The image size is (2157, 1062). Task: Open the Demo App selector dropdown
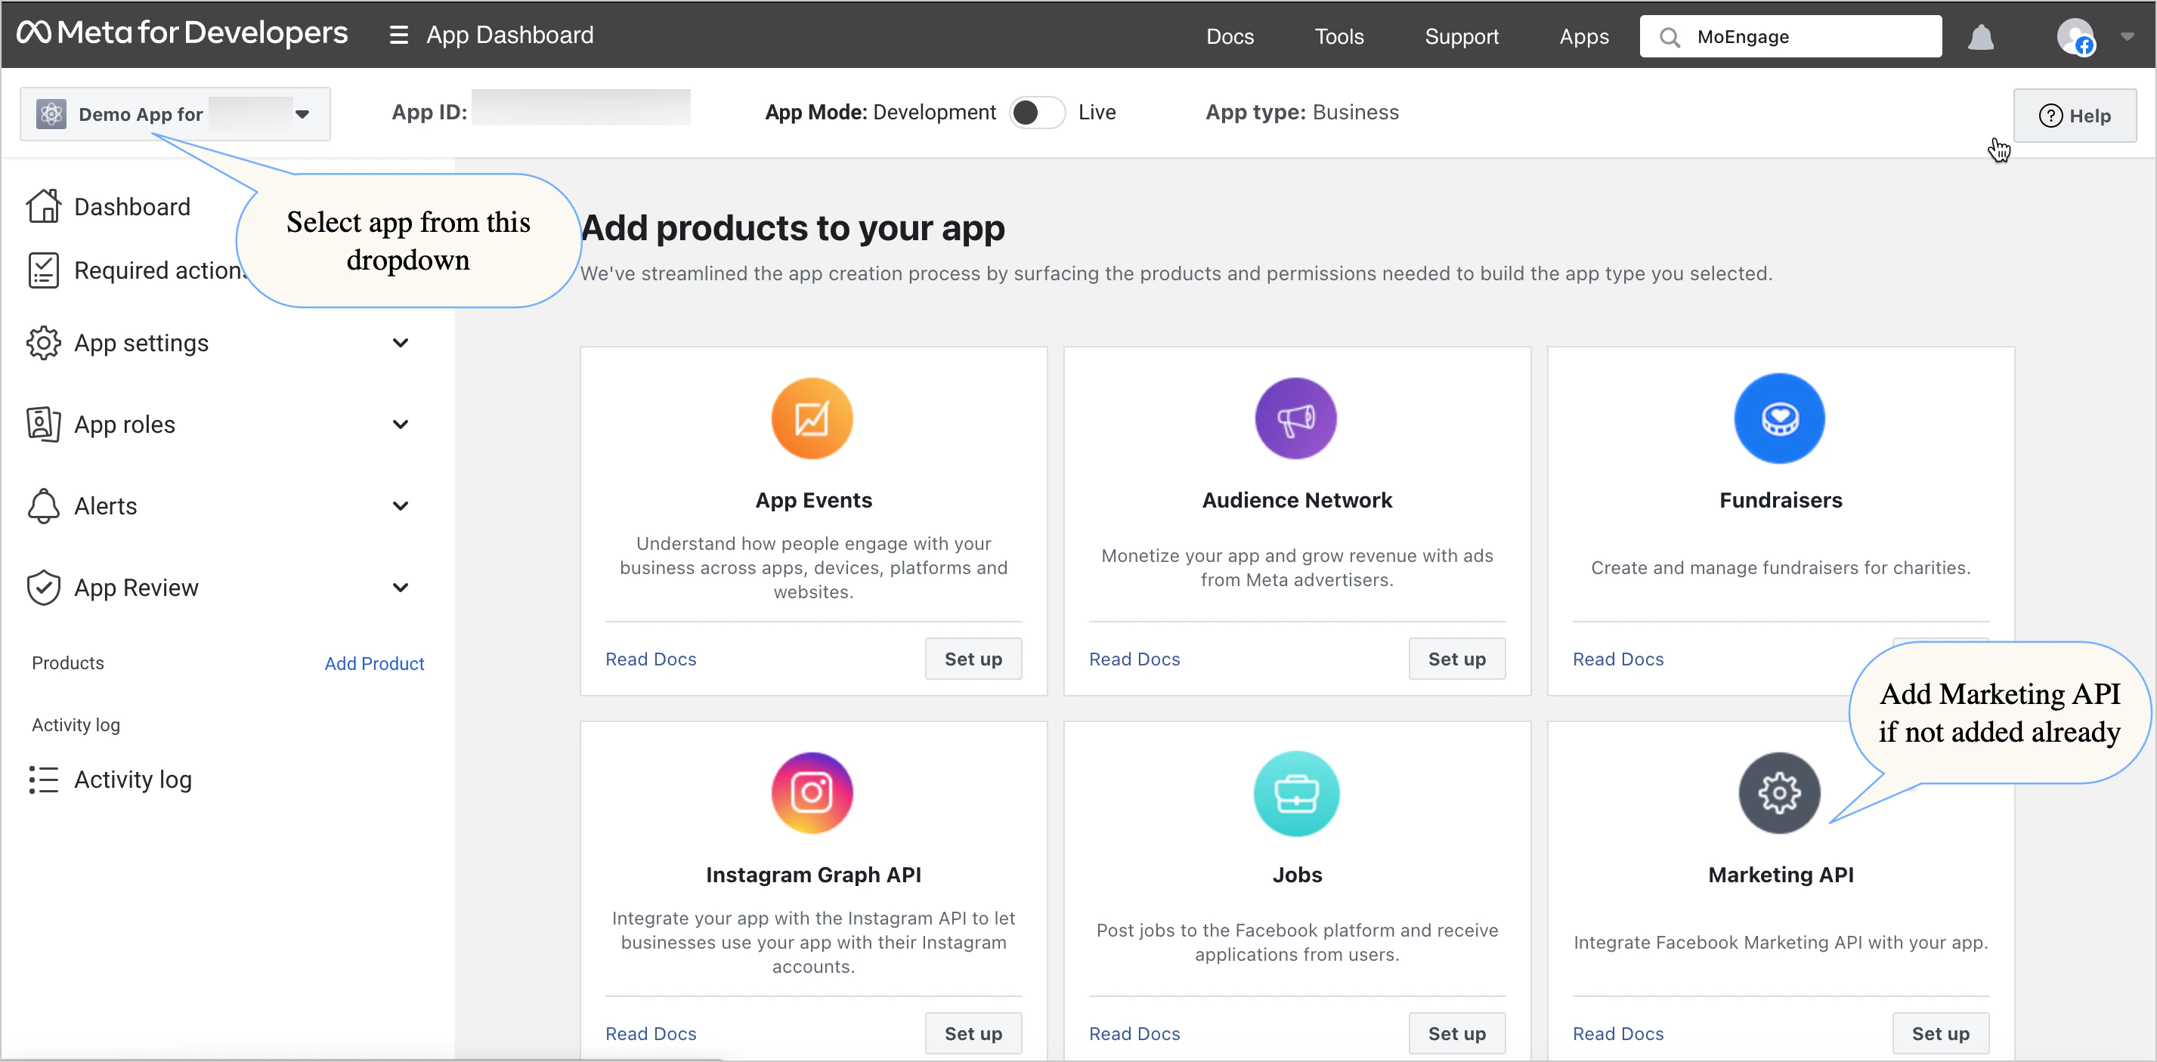point(175,114)
